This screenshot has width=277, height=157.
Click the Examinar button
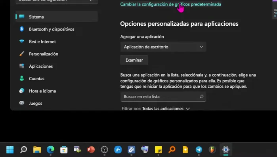click(x=134, y=60)
